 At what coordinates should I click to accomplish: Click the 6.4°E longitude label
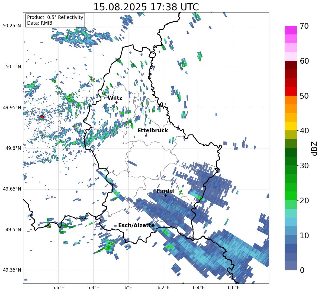pyautogui.click(x=198, y=288)
